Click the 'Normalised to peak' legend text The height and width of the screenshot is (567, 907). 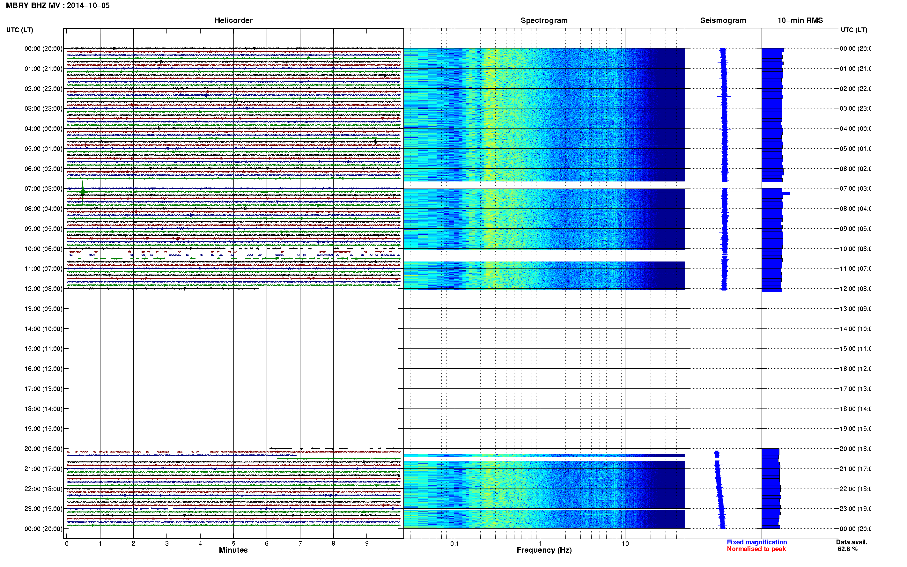756,549
